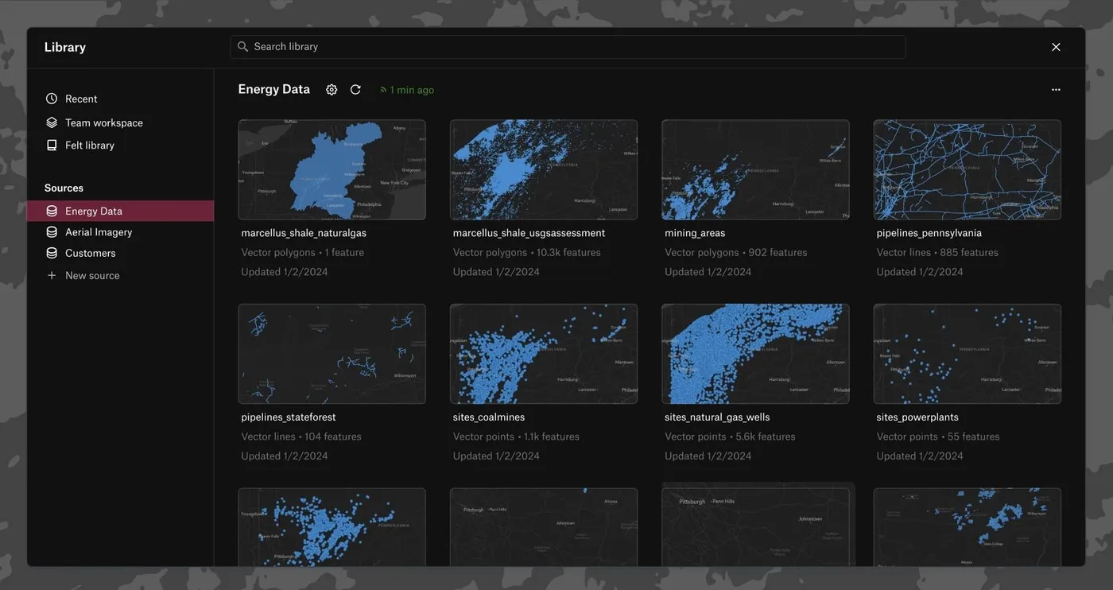This screenshot has width=1113, height=590.
Task: Open marcellus_shale_naturalgas map thumbnail
Action: pyautogui.click(x=332, y=169)
